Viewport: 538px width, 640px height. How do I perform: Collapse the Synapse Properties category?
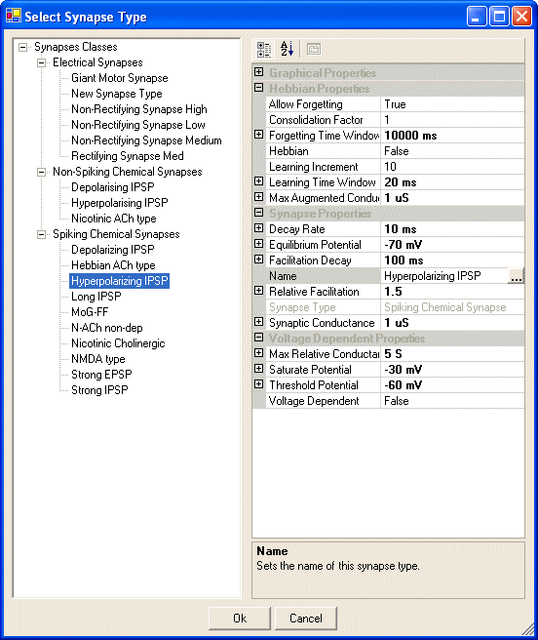[x=258, y=213]
